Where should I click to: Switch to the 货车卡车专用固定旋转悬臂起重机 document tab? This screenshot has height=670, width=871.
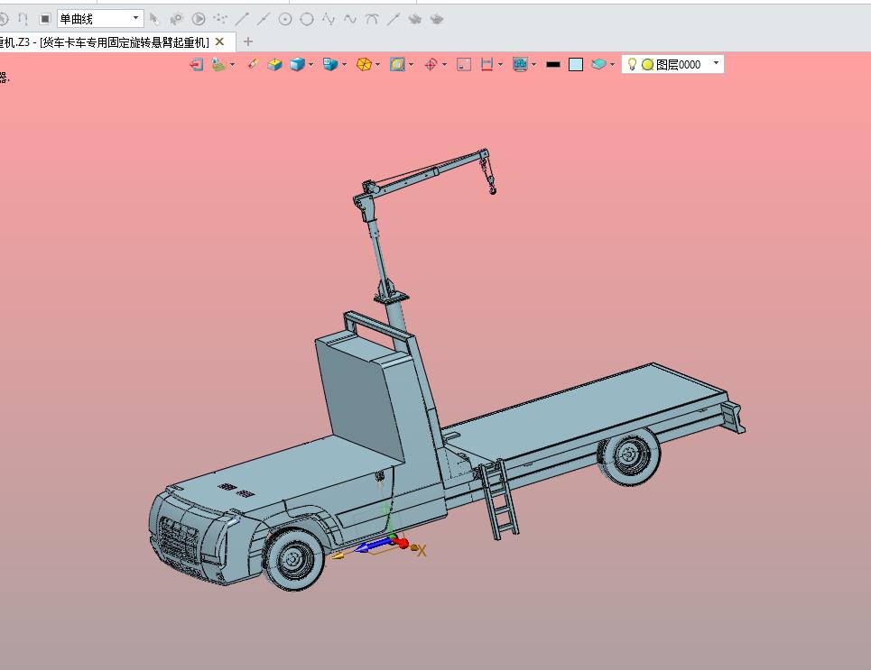[x=105, y=42]
